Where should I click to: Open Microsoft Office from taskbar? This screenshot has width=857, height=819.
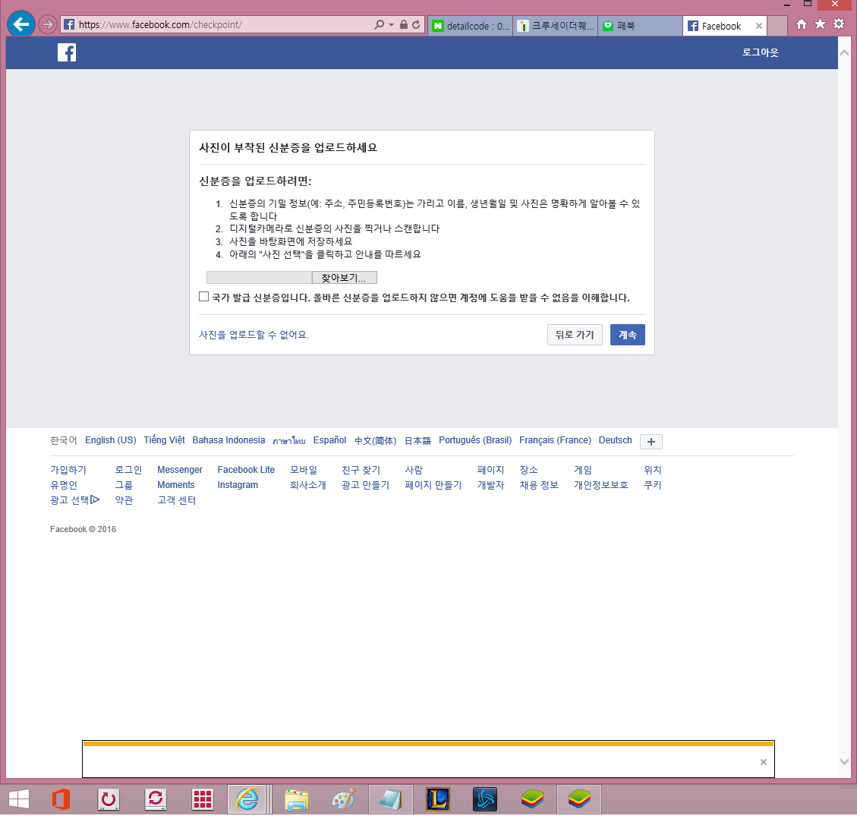[61, 801]
